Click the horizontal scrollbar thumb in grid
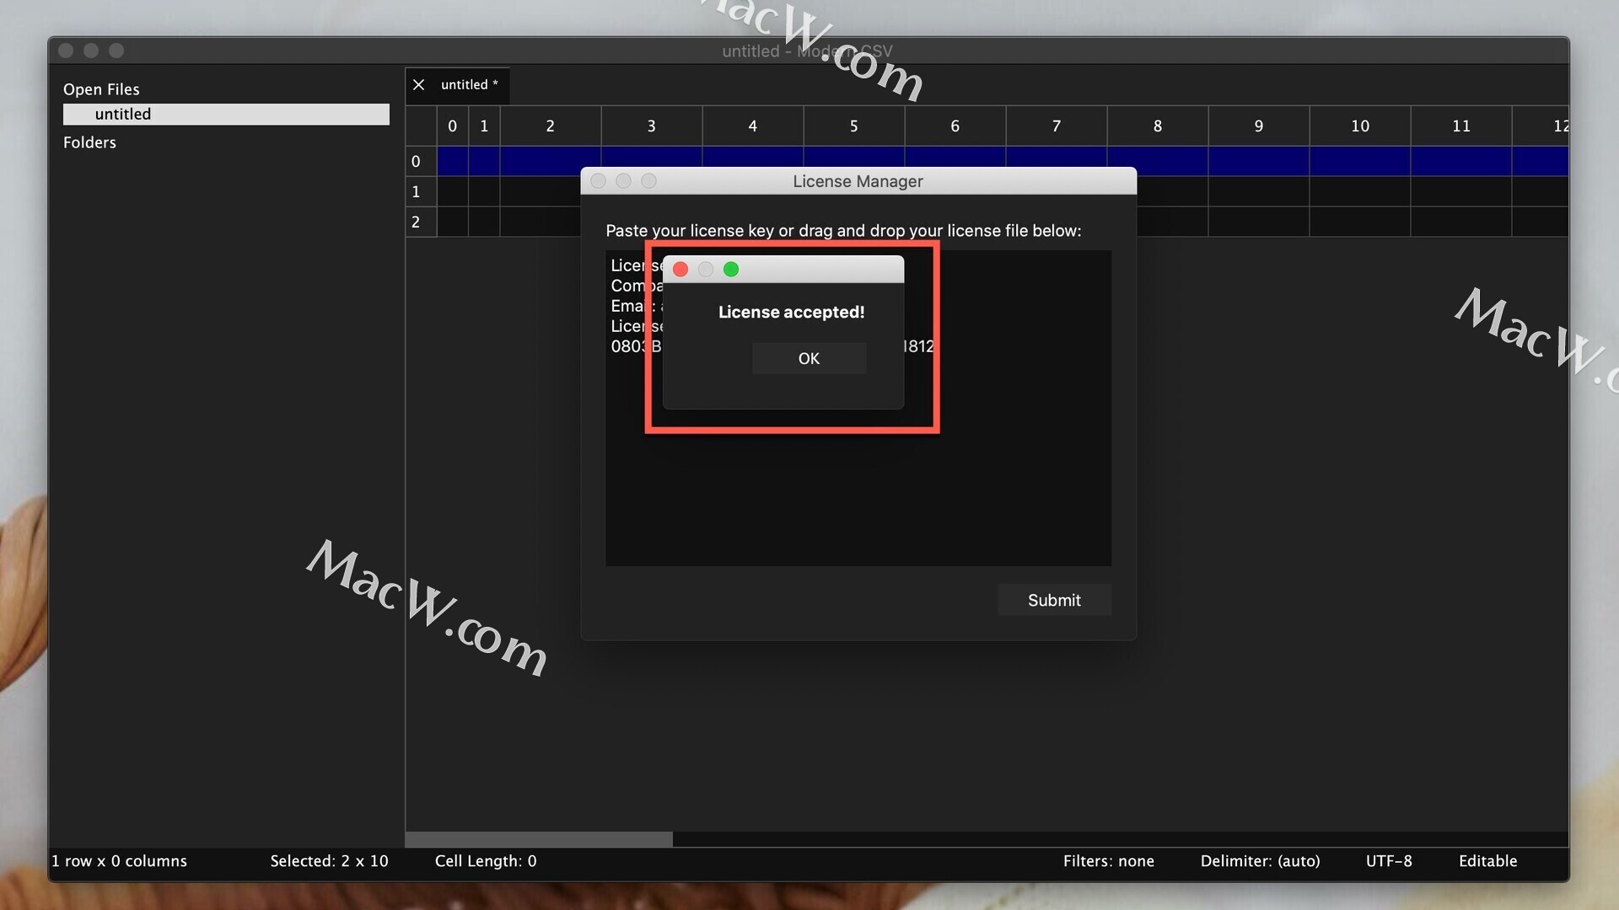 539,839
